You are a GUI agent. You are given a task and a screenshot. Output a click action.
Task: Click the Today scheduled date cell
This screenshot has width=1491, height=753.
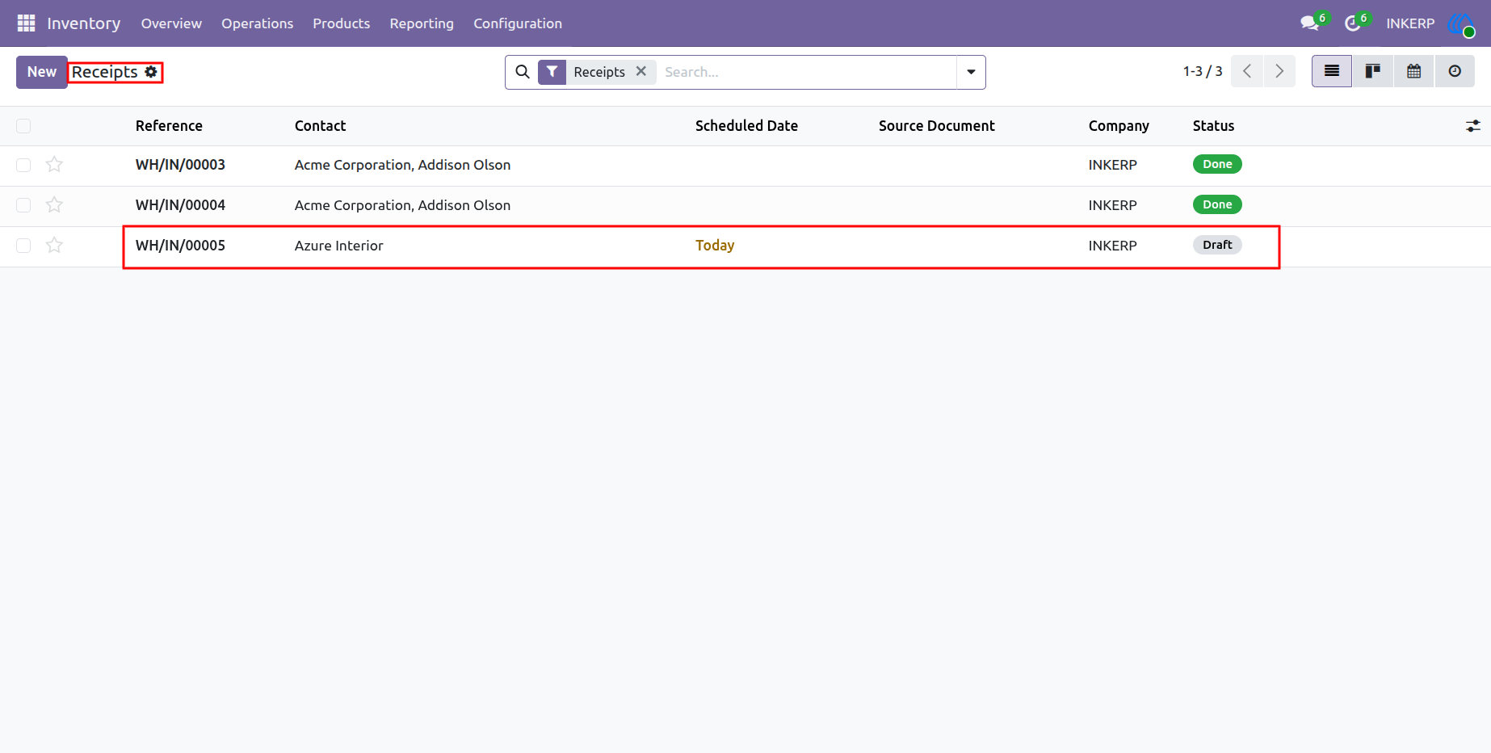click(x=715, y=246)
